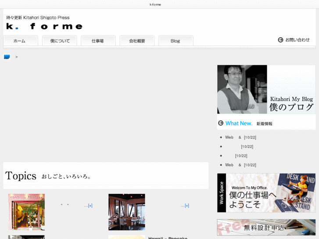Viewport: 319px width, 239px height.
Task: Open the Blog navigation tab
Action: coord(176,41)
